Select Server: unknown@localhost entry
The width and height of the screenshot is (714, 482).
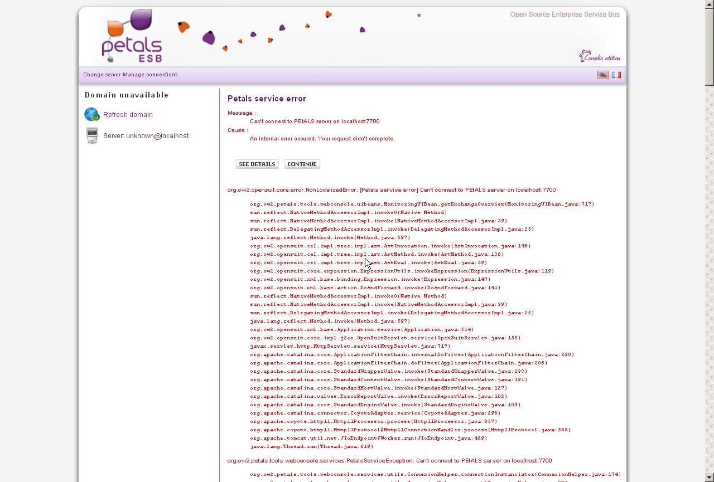(x=146, y=136)
